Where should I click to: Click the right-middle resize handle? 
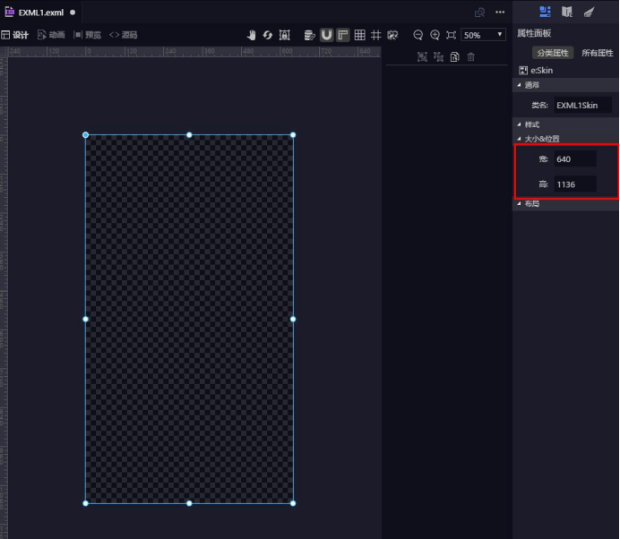tap(293, 319)
